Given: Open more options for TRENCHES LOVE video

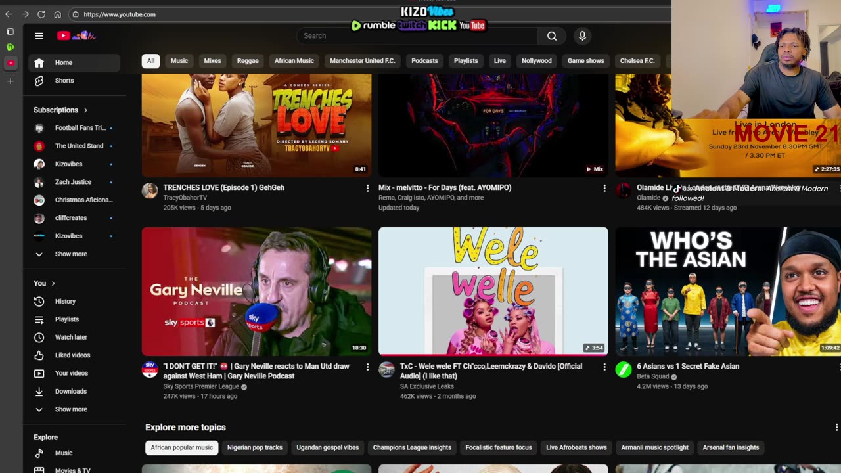Looking at the screenshot, I should click(367, 188).
